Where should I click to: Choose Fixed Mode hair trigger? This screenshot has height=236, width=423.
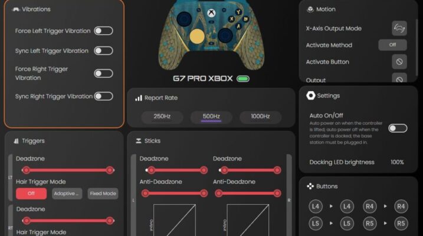[103, 194]
